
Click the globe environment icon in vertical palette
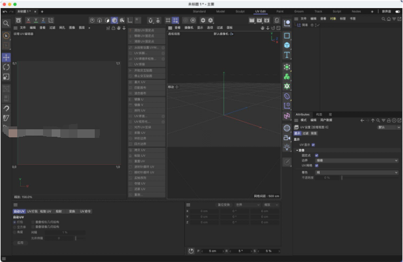tap(287, 128)
